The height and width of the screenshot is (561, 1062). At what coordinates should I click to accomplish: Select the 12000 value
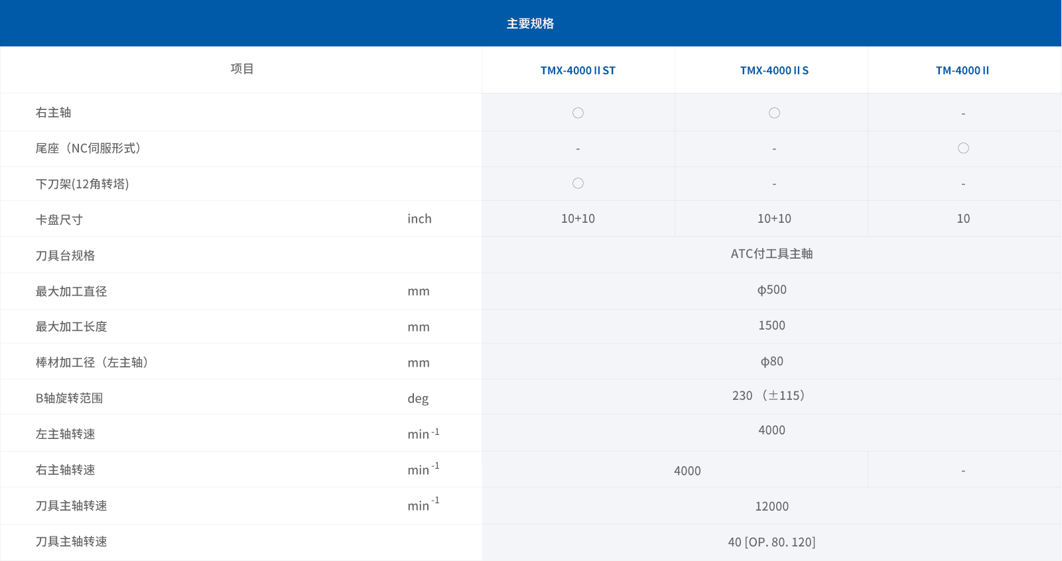click(771, 507)
